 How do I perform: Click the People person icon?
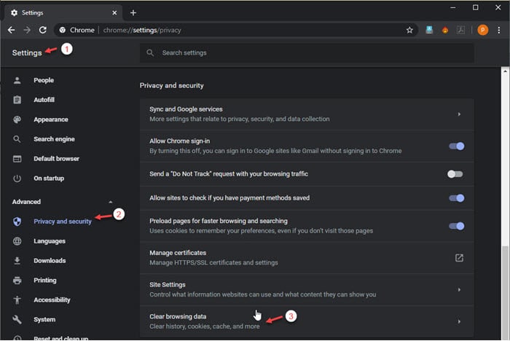point(17,80)
